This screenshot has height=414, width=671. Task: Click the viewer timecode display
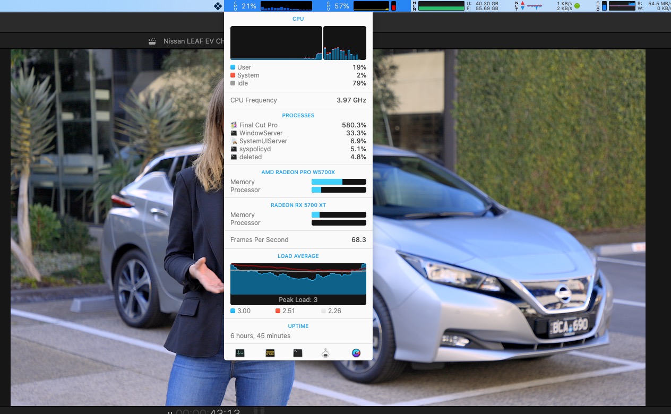(208, 412)
